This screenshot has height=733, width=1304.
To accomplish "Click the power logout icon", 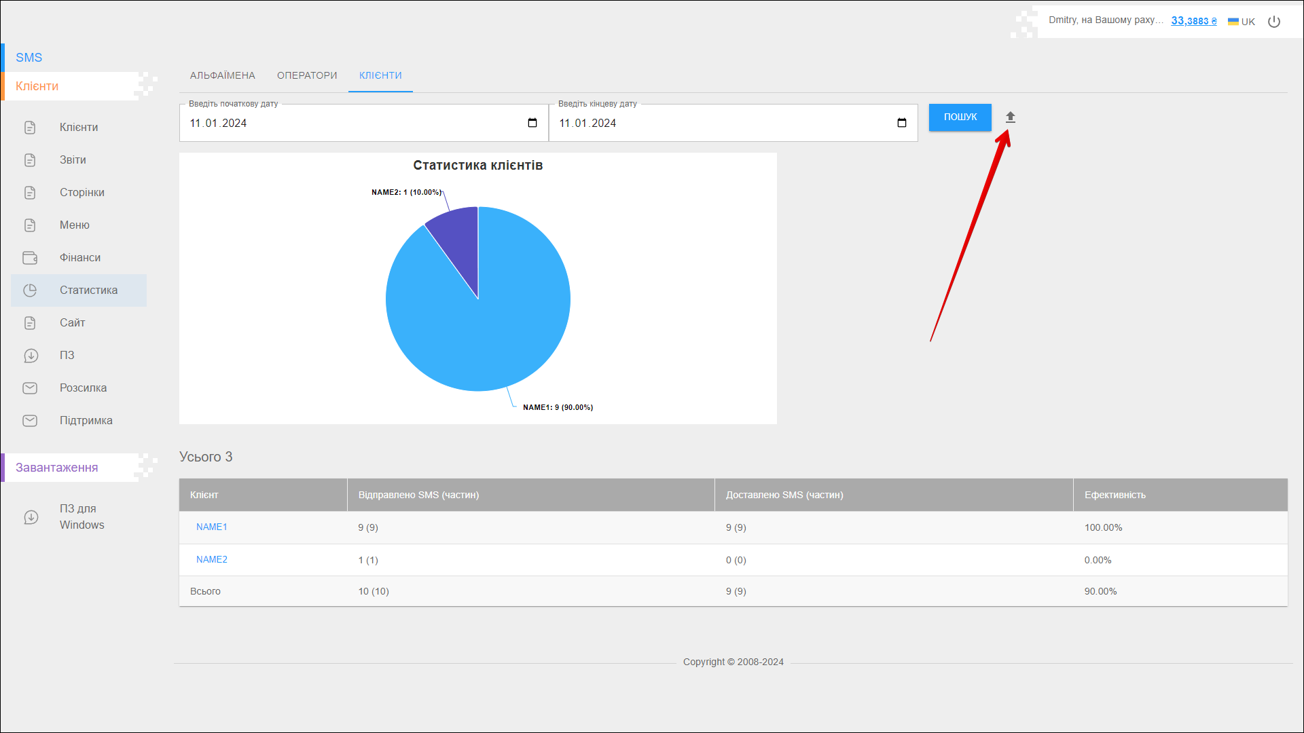I will (x=1274, y=22).
